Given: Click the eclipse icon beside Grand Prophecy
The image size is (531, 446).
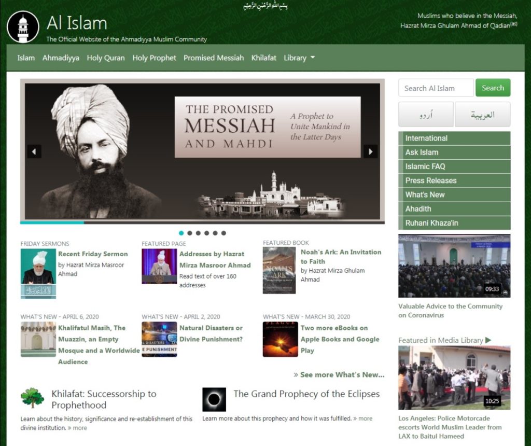Looking at the screenshot, I should [x=214, y=399].
